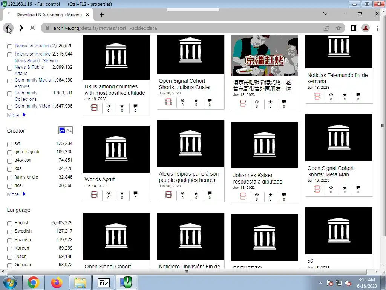
Task: Launch Firefox from taskbar
Action: click(x=57, y=282)
